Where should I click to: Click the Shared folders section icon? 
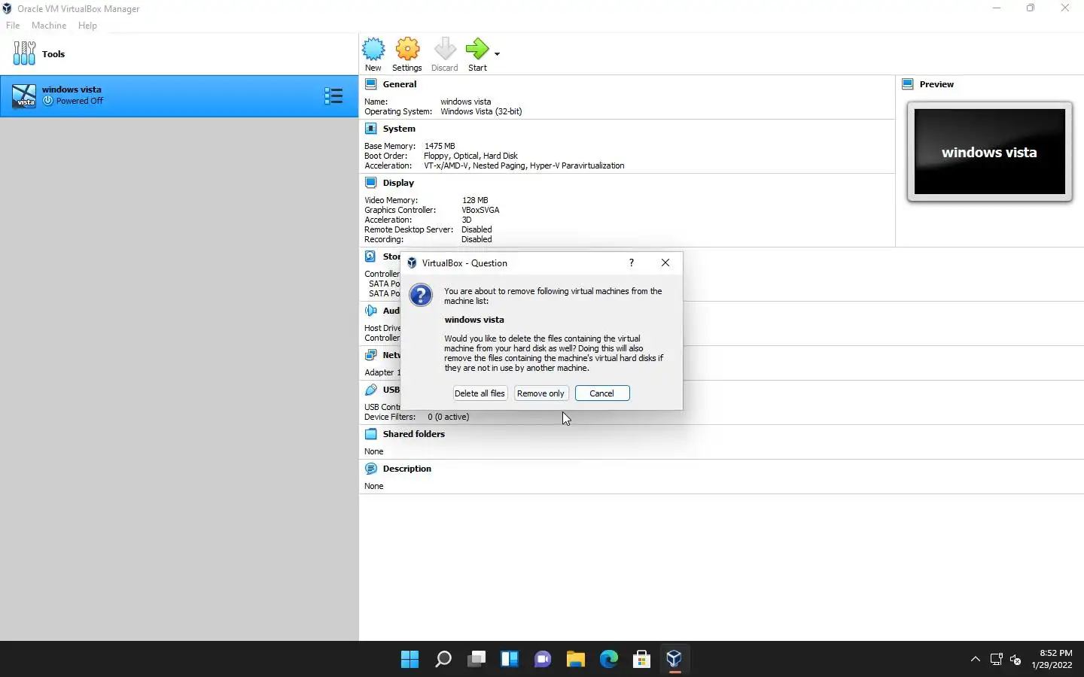coord(370,434)
